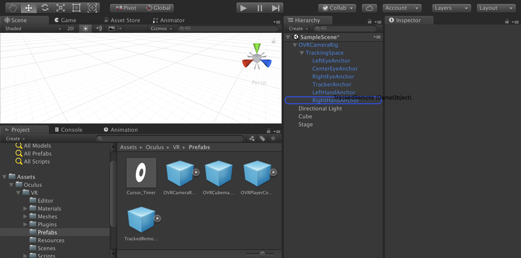Step one frame forward
The image size is (521, 258).
pyautogui.click(x=276, y=8)
